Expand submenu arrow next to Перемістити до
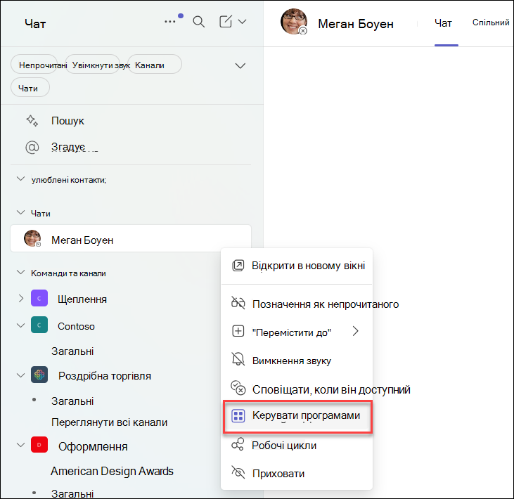The image size is (514, 499). [x=356, y=331]
